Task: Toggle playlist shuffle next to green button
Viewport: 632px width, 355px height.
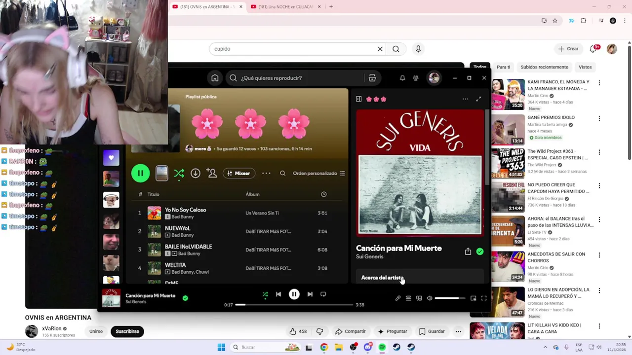Action: (x=179, y=173)
